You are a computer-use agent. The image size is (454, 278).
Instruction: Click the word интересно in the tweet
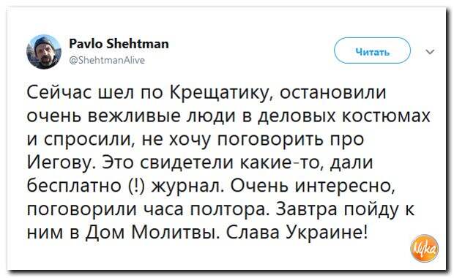(x=345, y=186)
